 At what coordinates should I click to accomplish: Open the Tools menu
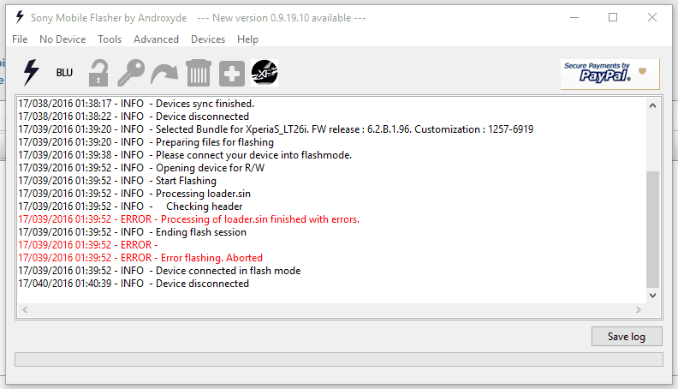110,39
